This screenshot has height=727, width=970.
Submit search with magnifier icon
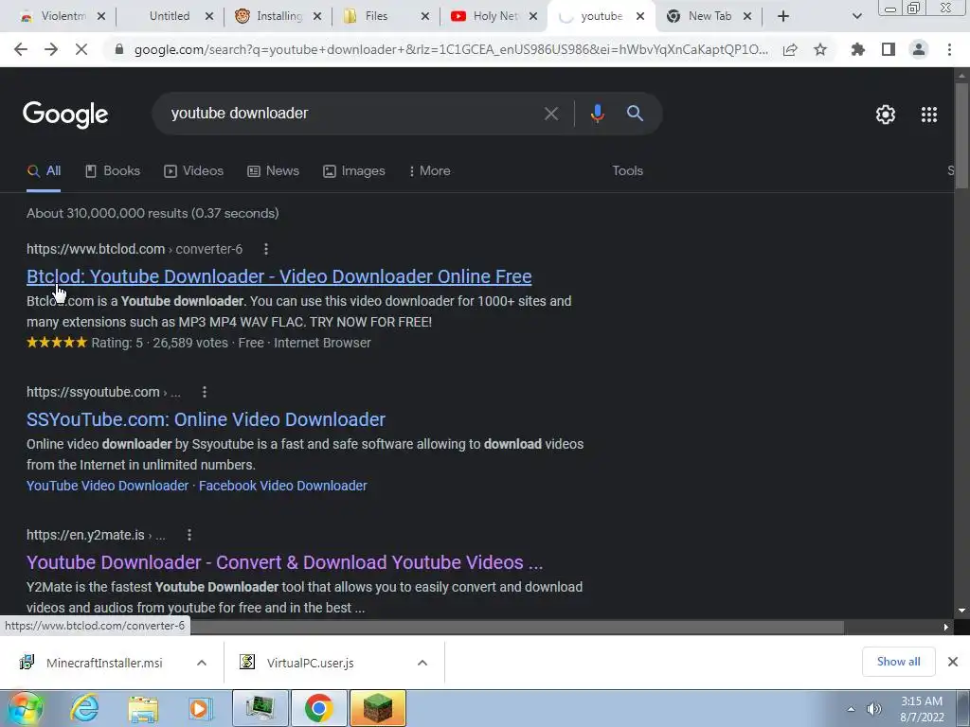(x=635, y=114)
